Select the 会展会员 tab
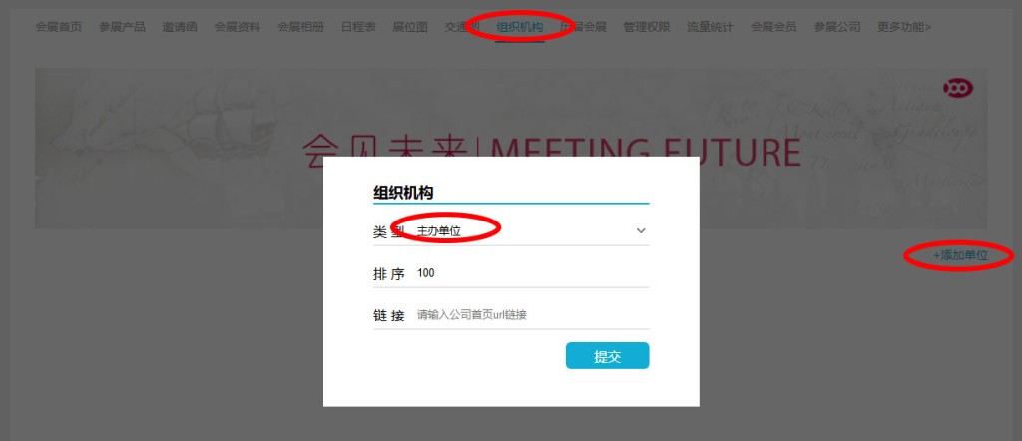Screen dimensions: 1022x441 (x=773, y=27)
